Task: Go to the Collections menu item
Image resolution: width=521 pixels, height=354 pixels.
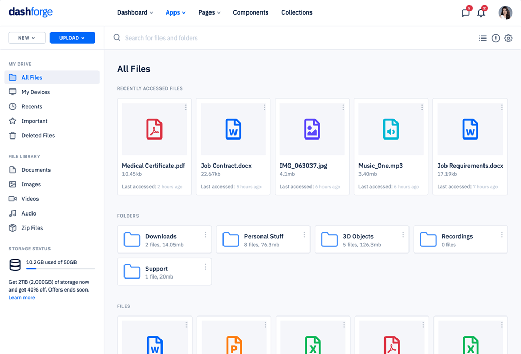Action: point(296,12)
